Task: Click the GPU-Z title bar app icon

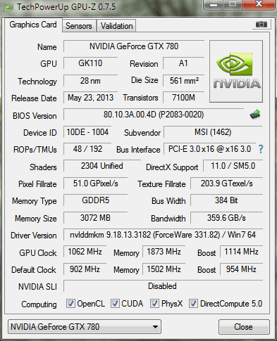Action: [x=8, y=7]
